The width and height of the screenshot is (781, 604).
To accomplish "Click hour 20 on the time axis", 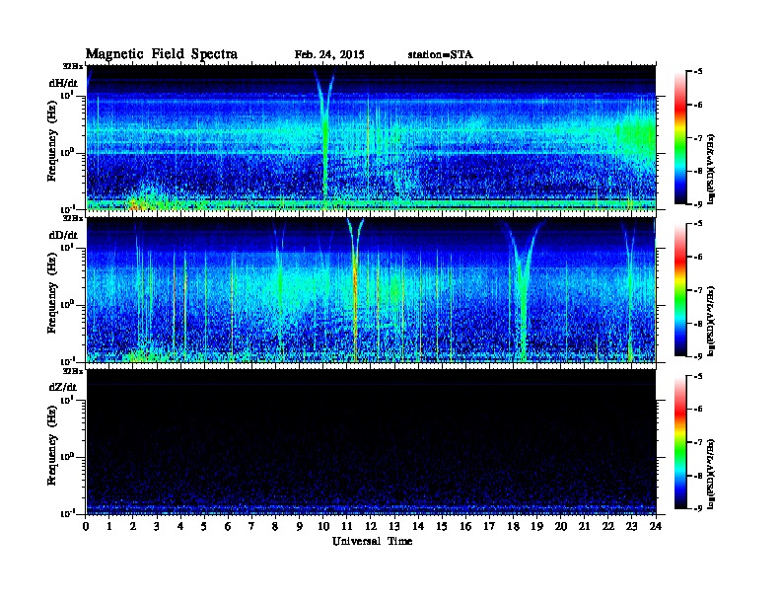I will click(561, 527).
